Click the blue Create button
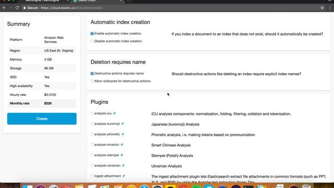Screen dimensions: 334x188 click(42, 119)
